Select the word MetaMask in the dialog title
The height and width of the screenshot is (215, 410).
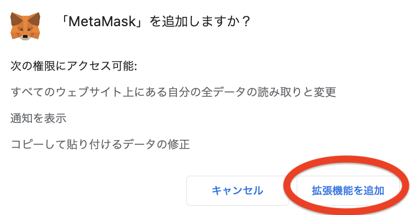[102, 21]
